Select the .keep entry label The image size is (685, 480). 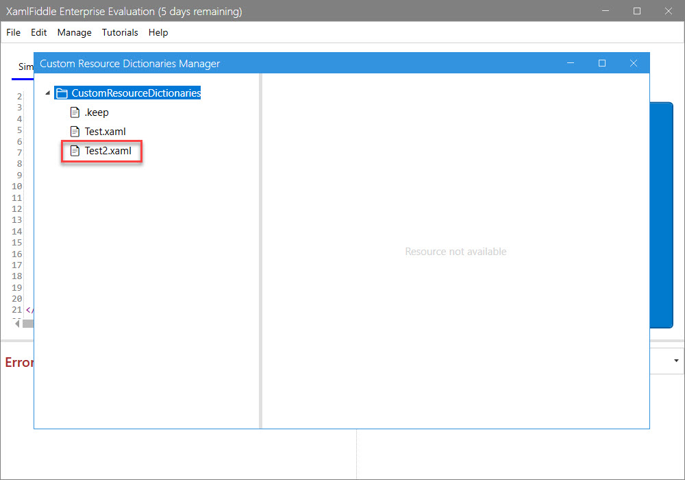(97, 112)
